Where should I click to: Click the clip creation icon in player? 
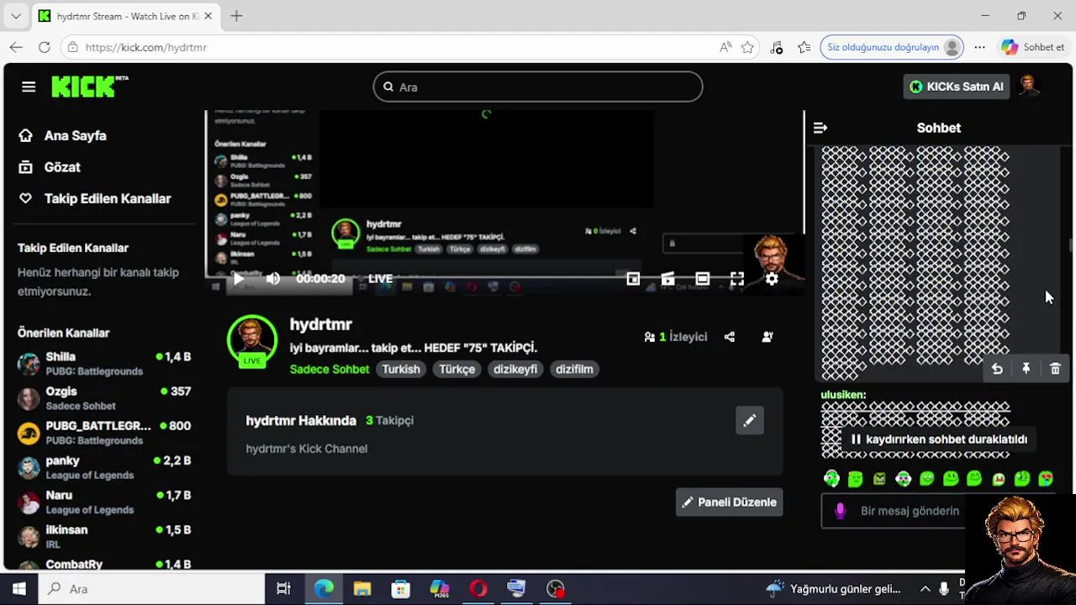coord(667,279)
